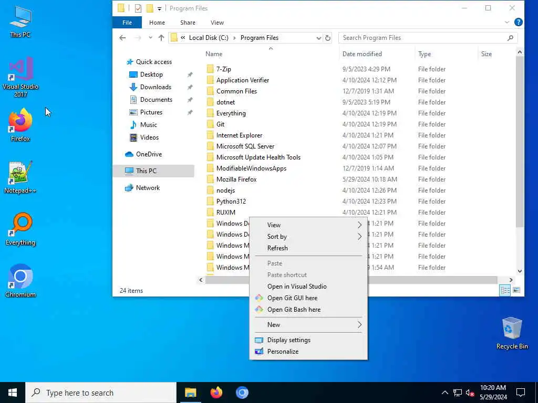
Task: Launch the Notepad++ desktop shortcut
Action: (x=20, y=177)
